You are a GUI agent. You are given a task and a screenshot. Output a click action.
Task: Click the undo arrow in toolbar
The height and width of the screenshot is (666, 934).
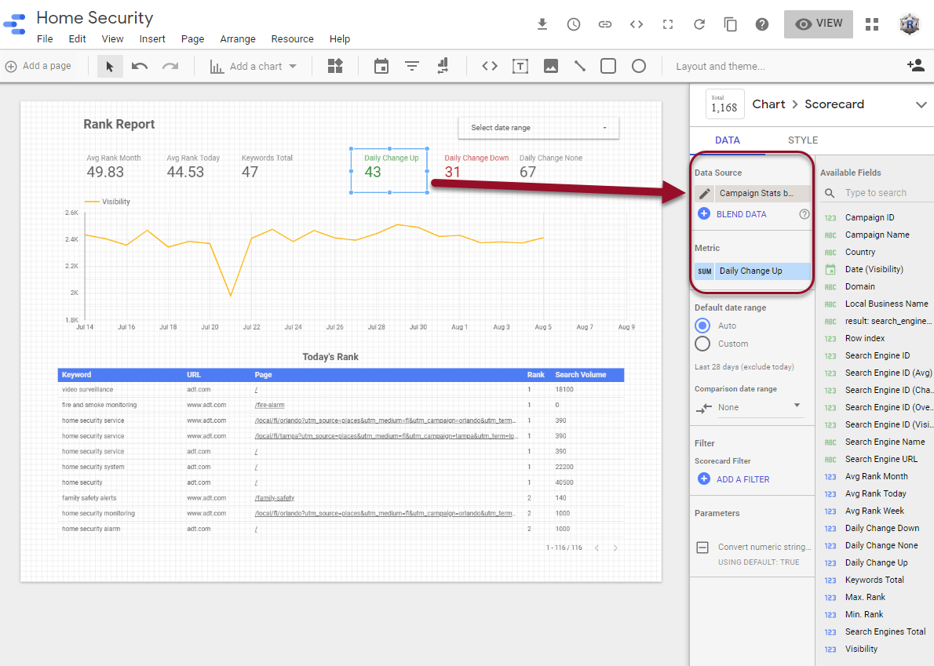click(x=140, y=67)
